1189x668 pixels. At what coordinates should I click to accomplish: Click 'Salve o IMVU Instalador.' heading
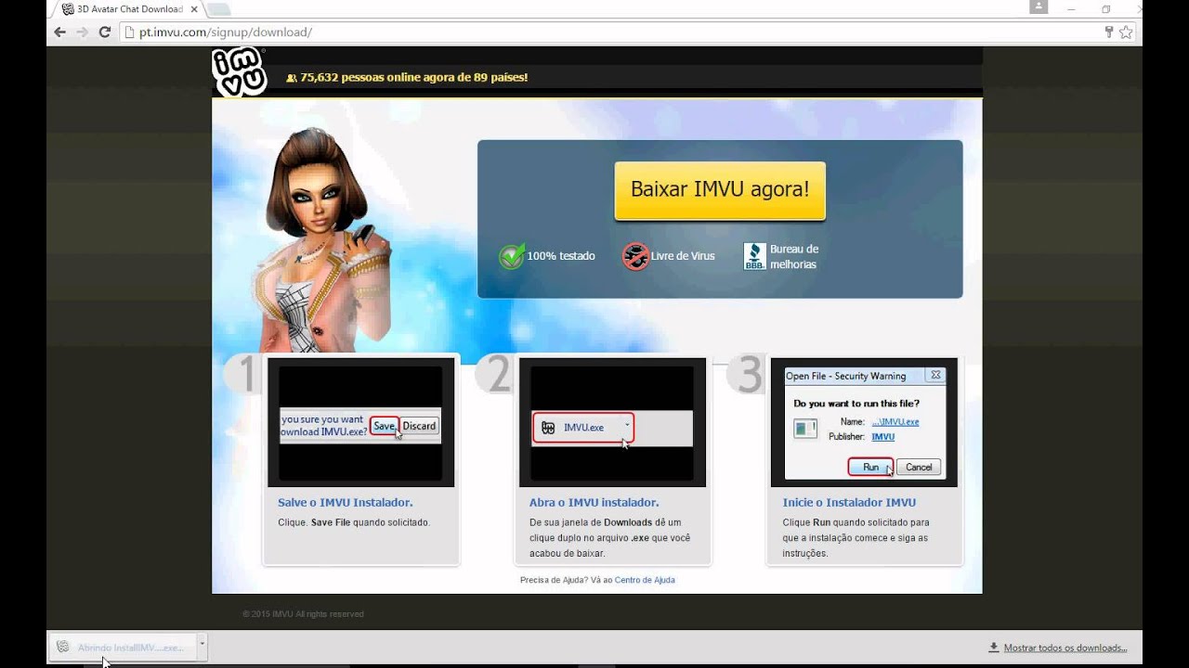(345, 503)
